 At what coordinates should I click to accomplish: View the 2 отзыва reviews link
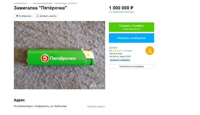point(128,51)
